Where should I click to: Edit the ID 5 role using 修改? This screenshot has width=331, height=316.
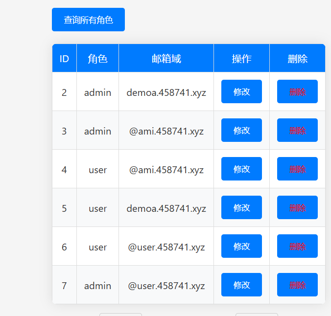[x=241, y=207]
